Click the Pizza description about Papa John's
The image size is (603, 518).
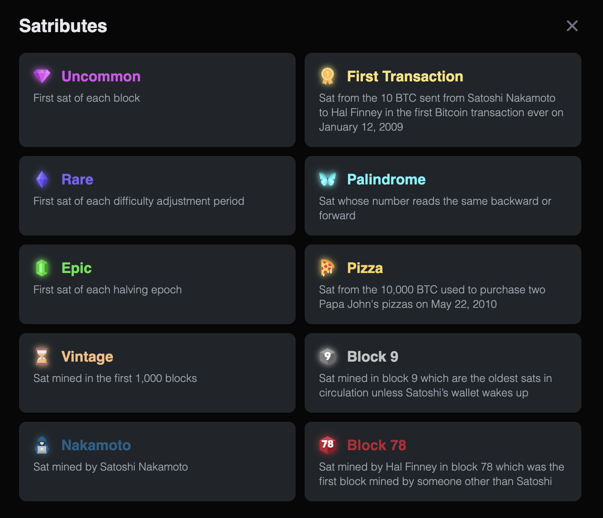coord(432,297)
